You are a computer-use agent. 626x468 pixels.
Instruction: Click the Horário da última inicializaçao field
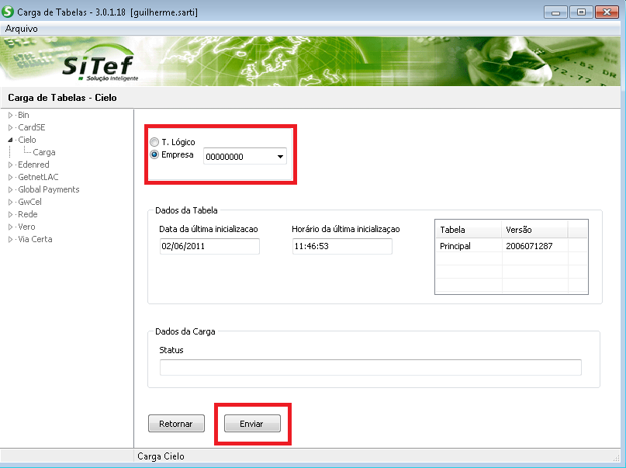coord(342,246)
